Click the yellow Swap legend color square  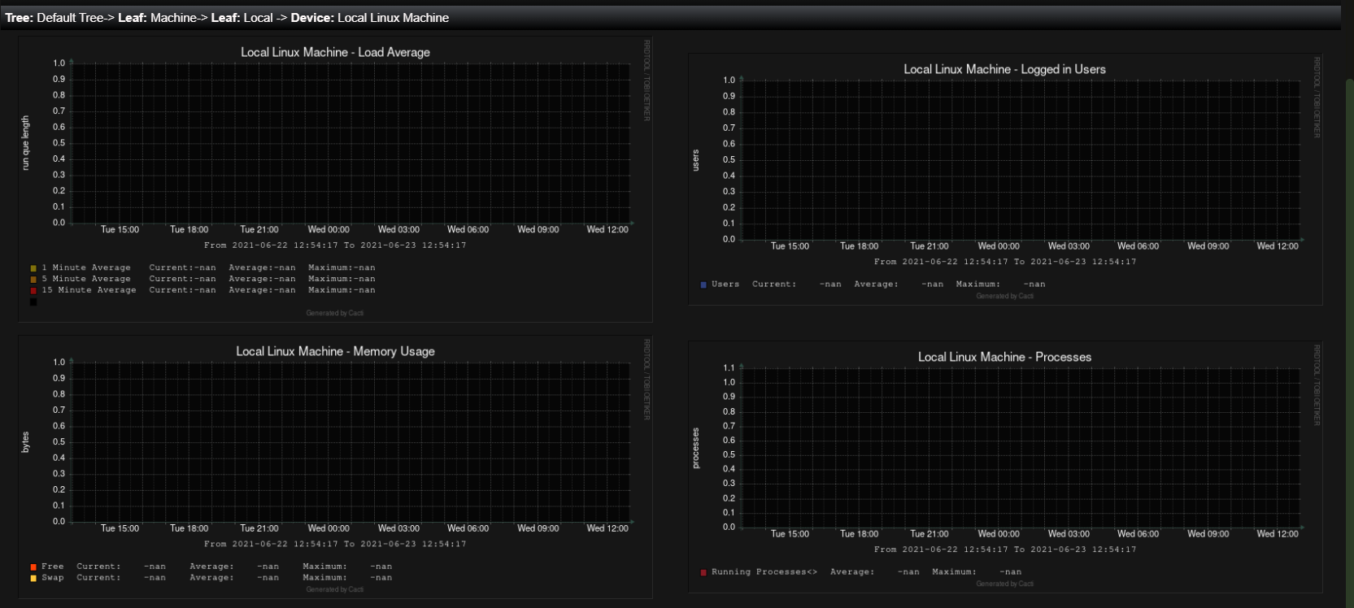tap(33, 579)
